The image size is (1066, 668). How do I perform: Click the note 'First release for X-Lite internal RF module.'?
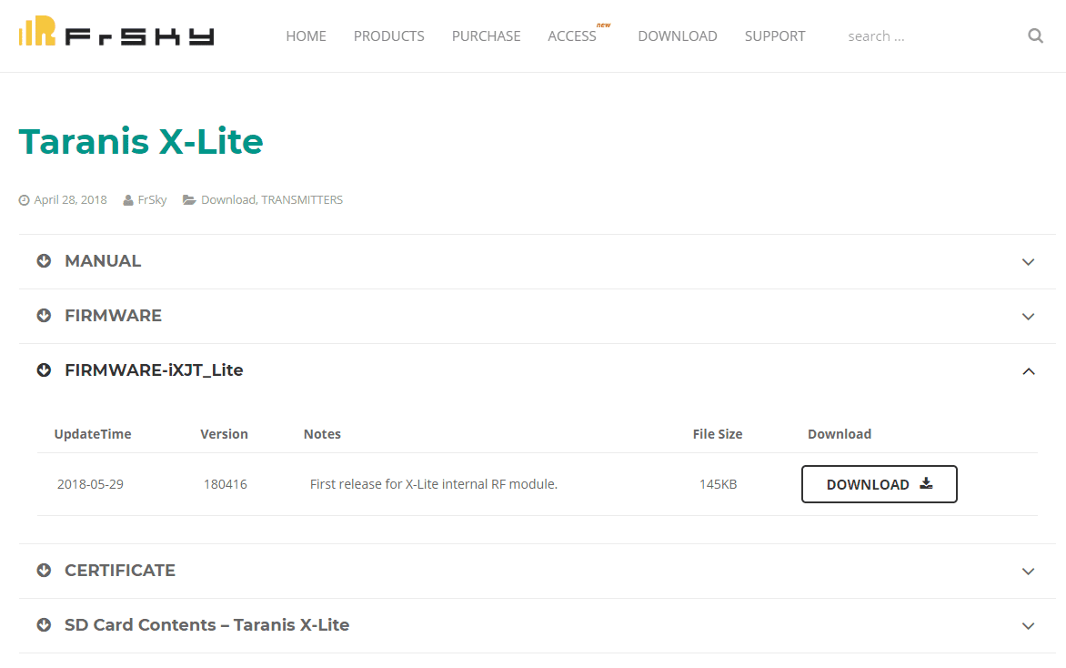tap(434, 484)
